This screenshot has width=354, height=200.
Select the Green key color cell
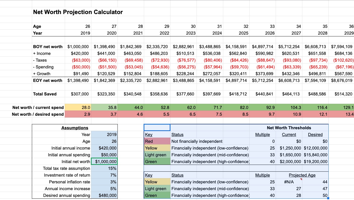(x=157, y=162)
